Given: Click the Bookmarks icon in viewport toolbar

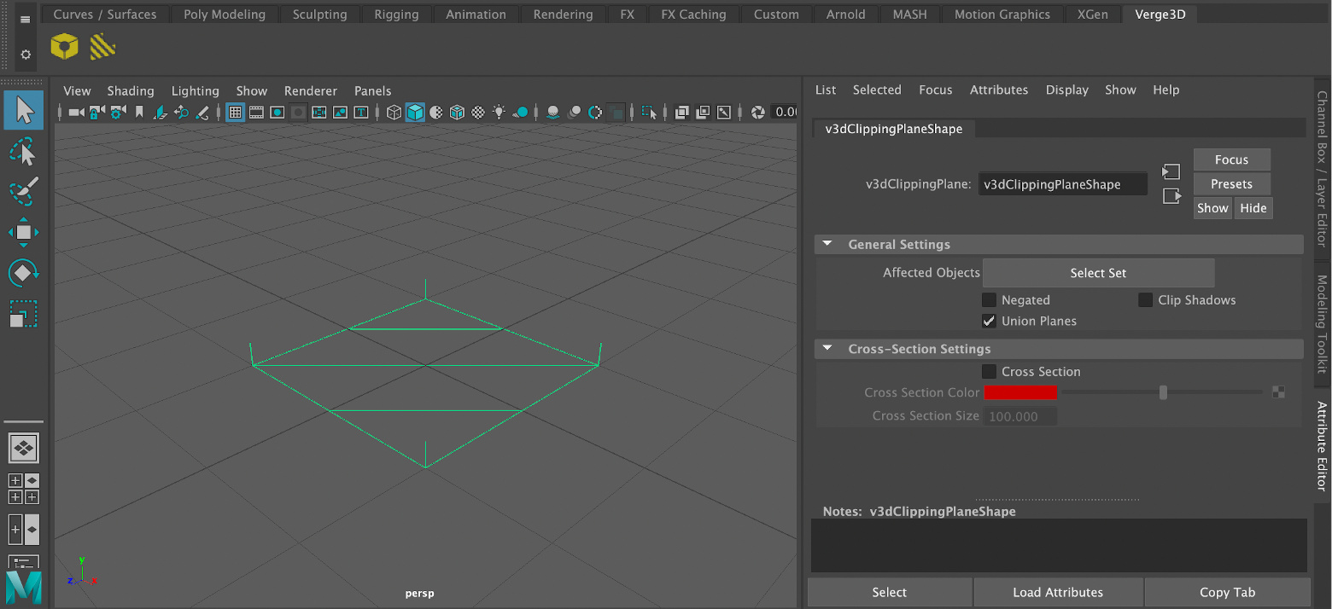Looking at the screenshot, I should click(x=139, y=112).
